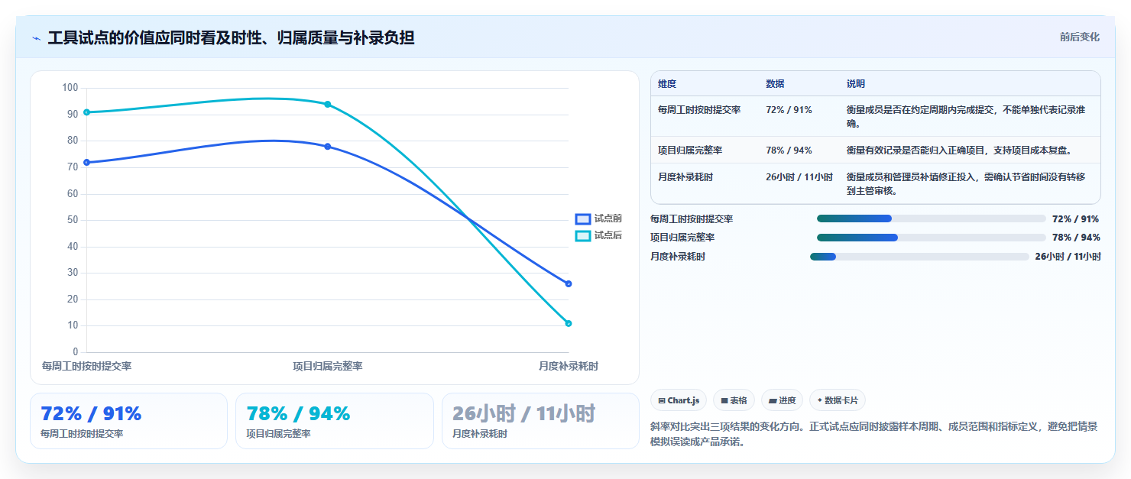This screenshot has width=1131, height=479.
Task: Open the 表格 chip
Action: [734, 400]
